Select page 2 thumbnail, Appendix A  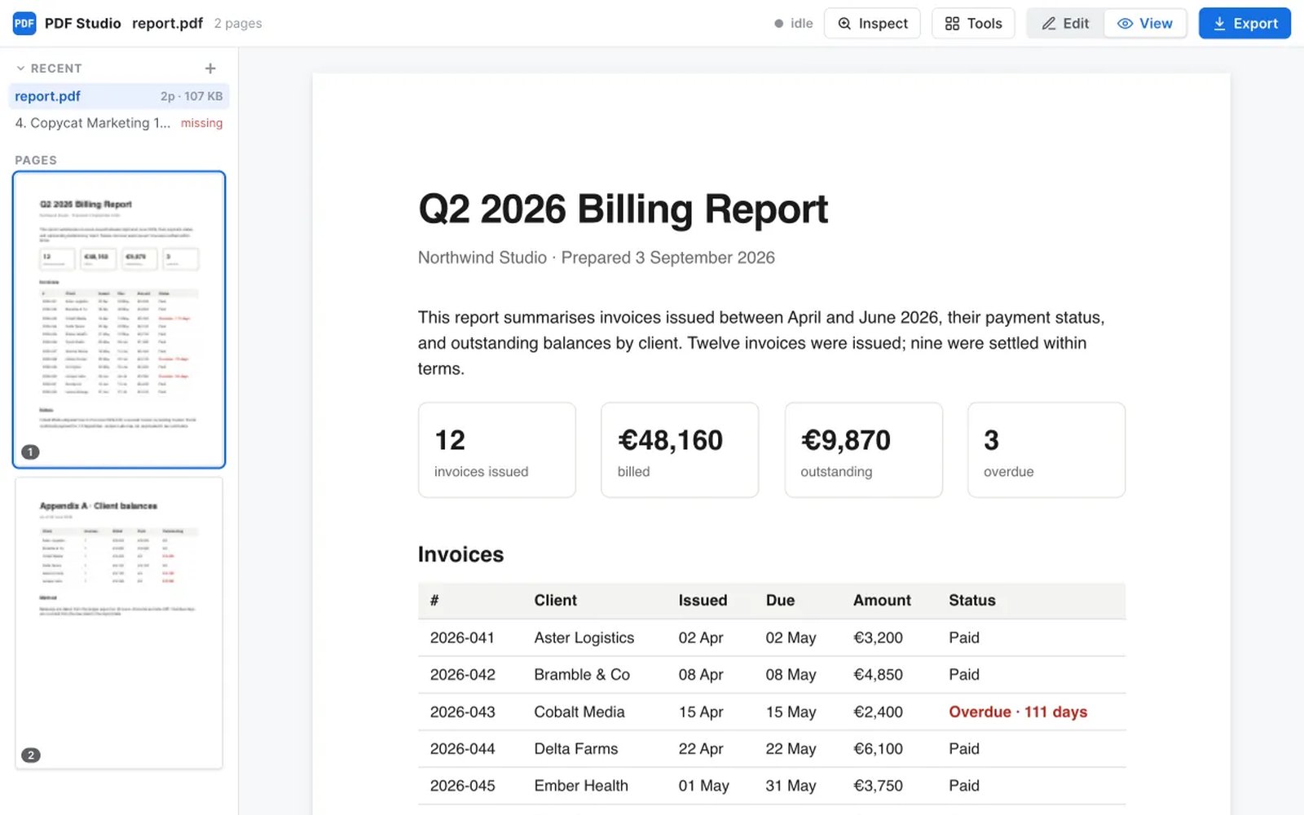pyautogui.click(x=119, y=623)
